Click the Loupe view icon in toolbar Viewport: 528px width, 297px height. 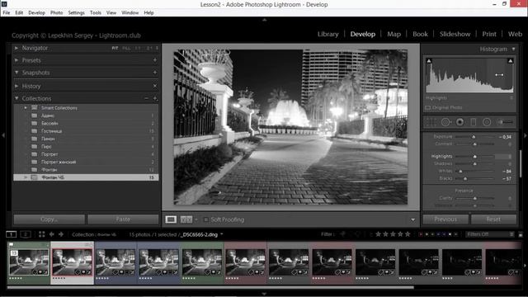point(171,219)
